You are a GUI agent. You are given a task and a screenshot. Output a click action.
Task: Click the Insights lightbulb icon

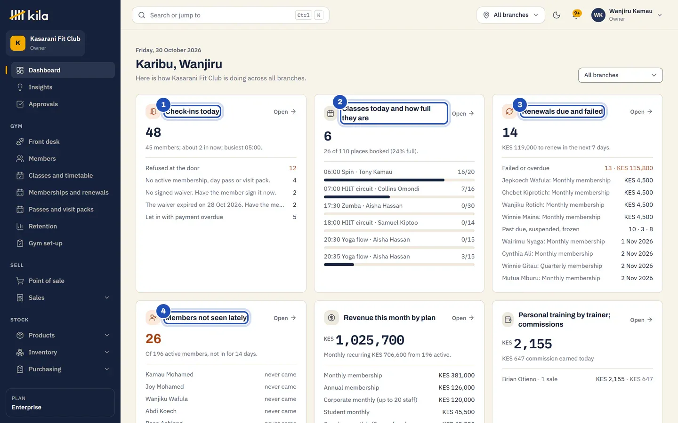pos(20,87)
